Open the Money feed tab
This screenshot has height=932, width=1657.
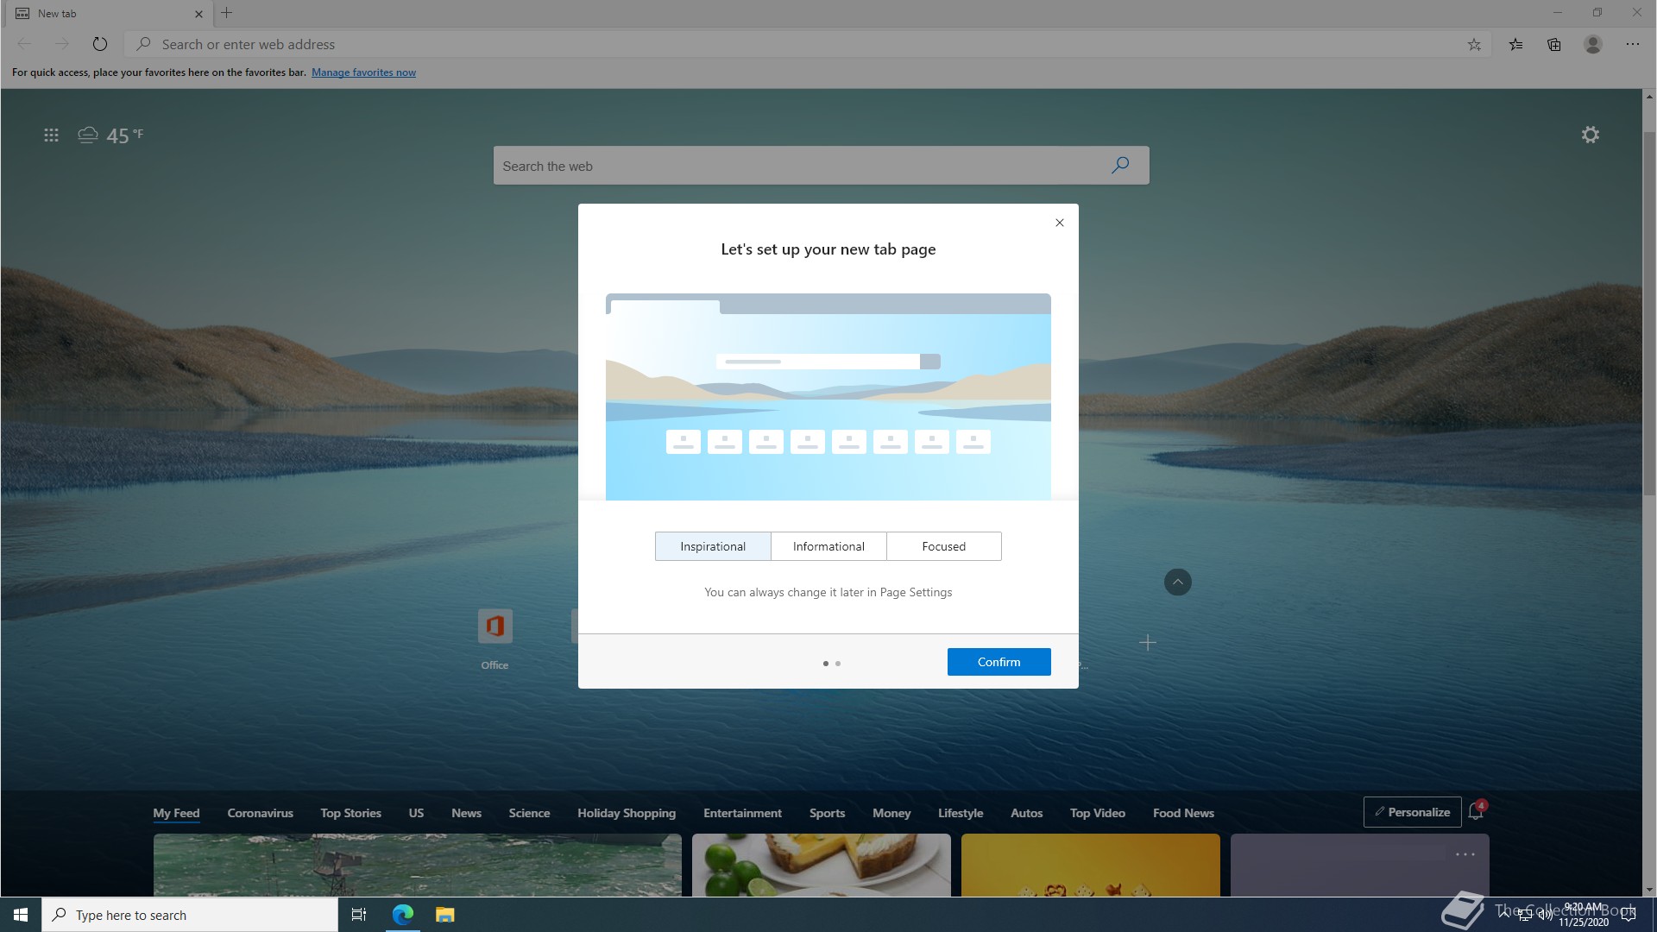[892, 813]
